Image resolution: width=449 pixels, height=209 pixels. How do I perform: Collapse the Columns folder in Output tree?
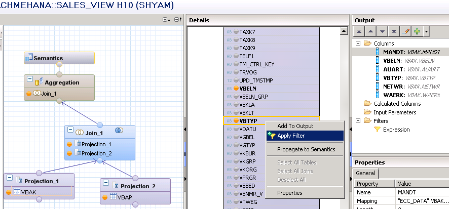click(x=358, y=44)
